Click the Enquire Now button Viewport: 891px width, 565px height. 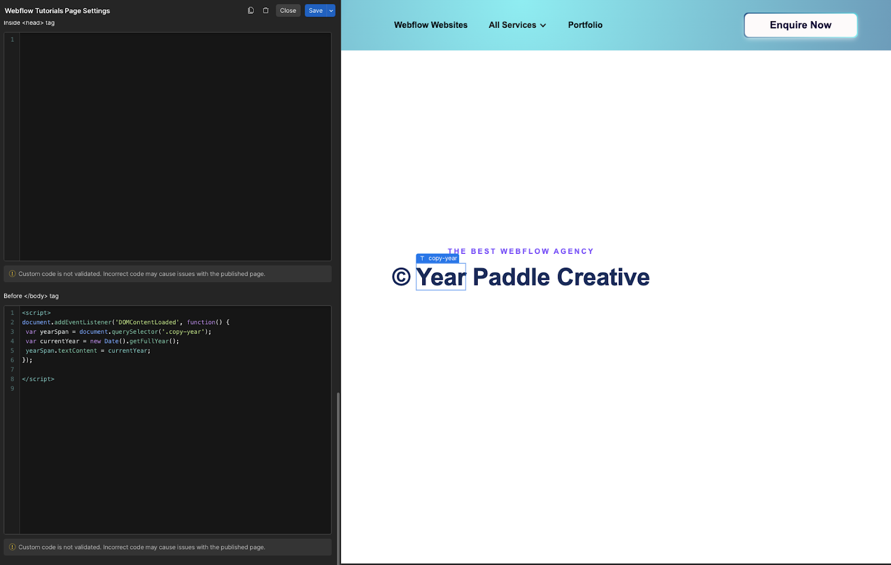(x=800, y=25)
